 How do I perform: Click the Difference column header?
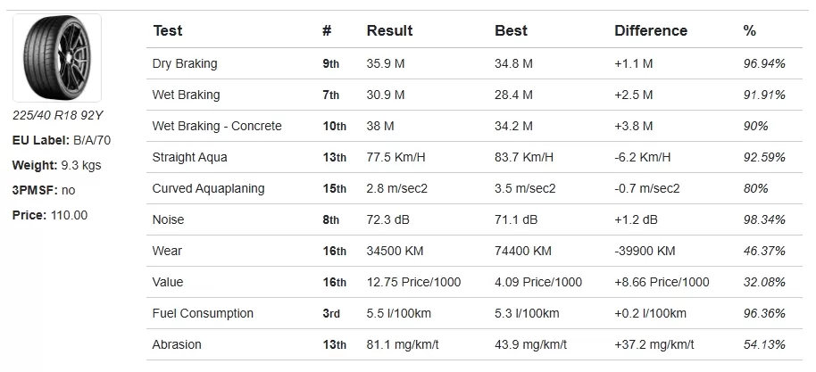click(651, 30)
